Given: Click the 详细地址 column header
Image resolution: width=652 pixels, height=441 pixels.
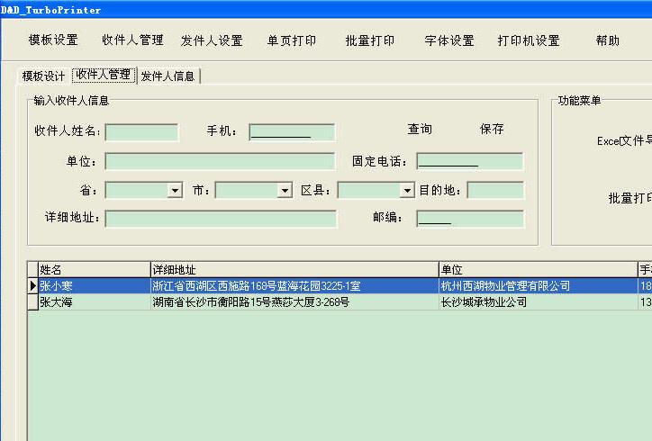Looking at the screenshot, I should point(294,270).
